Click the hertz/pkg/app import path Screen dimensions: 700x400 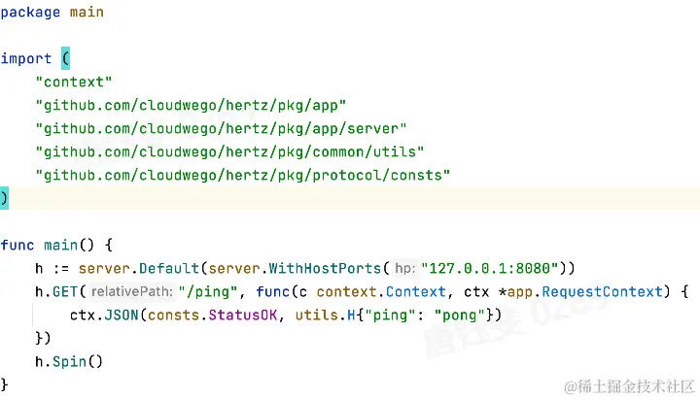tap(191, 106)
